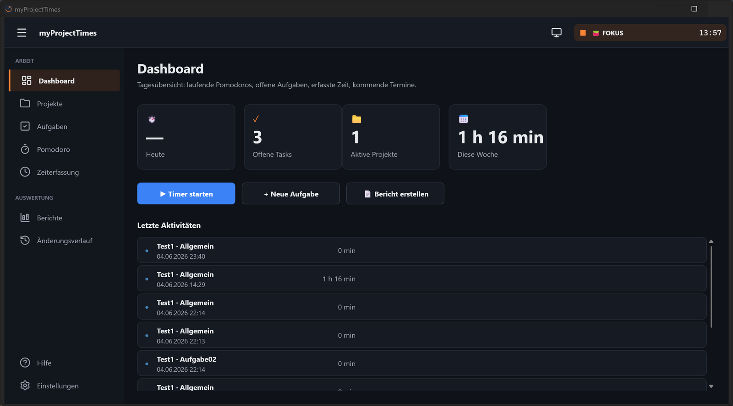Screen dimensions: 733x406
Task: Select activity entry dated 04.06.2026 22:13
Action: click(421, 335)
